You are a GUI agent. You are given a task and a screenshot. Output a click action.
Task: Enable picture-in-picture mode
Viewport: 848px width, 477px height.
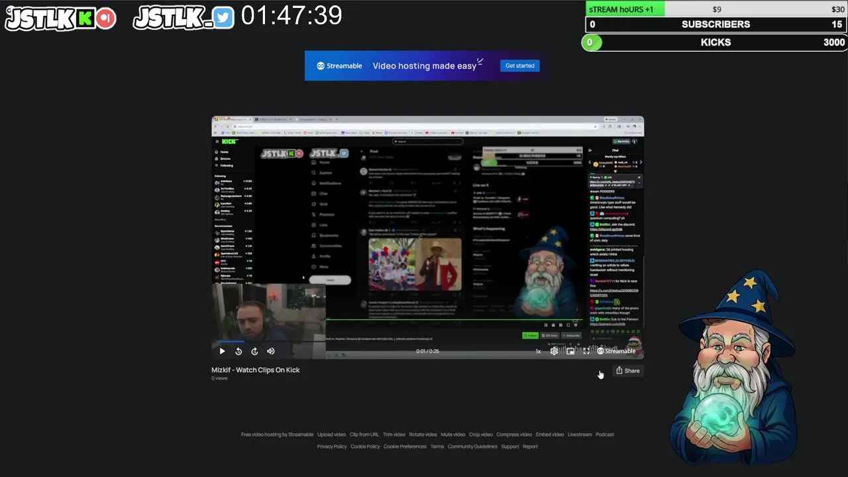pos(570,351)
